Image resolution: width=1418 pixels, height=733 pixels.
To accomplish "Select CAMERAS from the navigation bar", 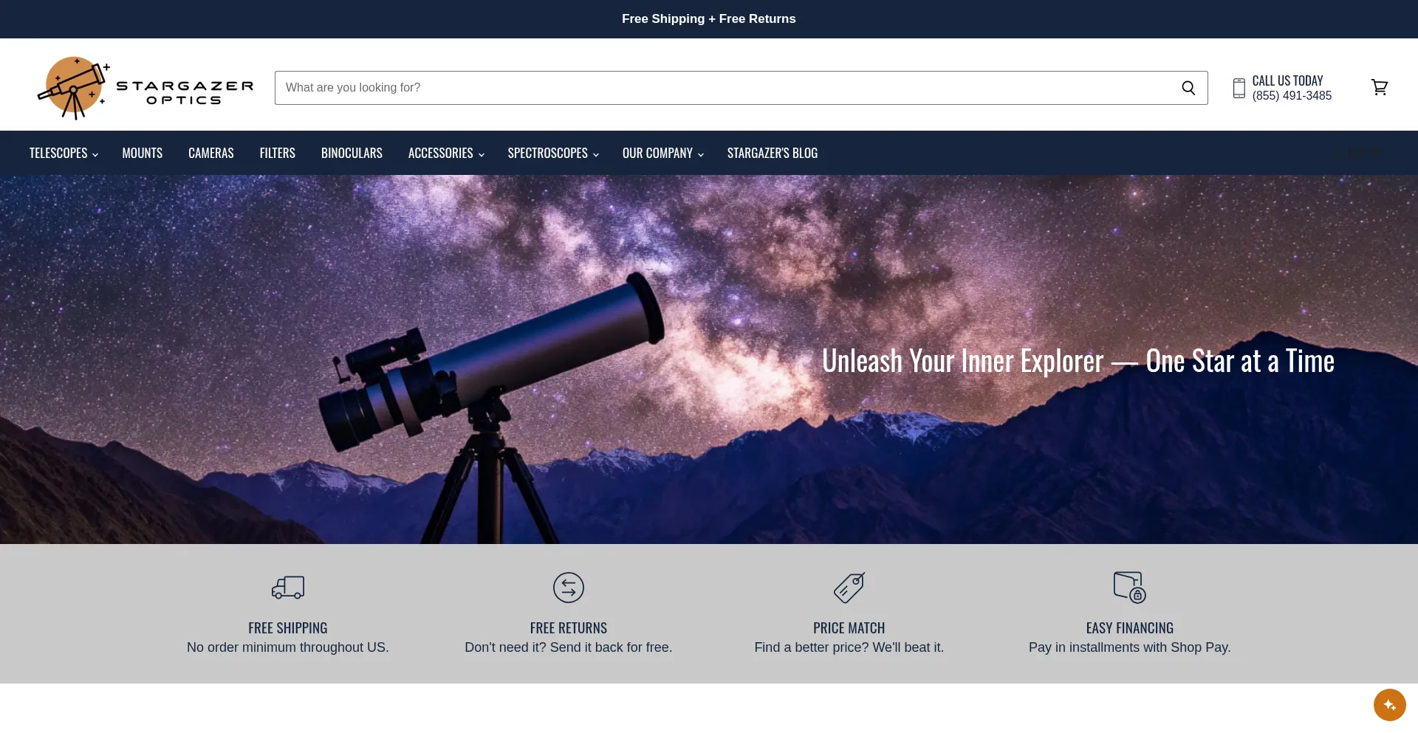I will pos(210,153).
